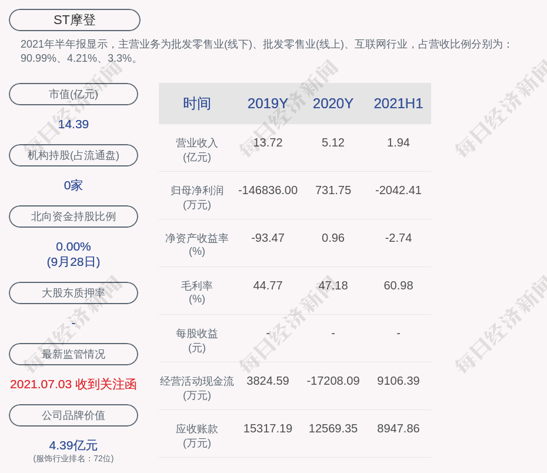547x473 pixels.
Task: Click the 机构持股(占流通盘) pill
Action: pyautogui.click(x=74, y=155)
